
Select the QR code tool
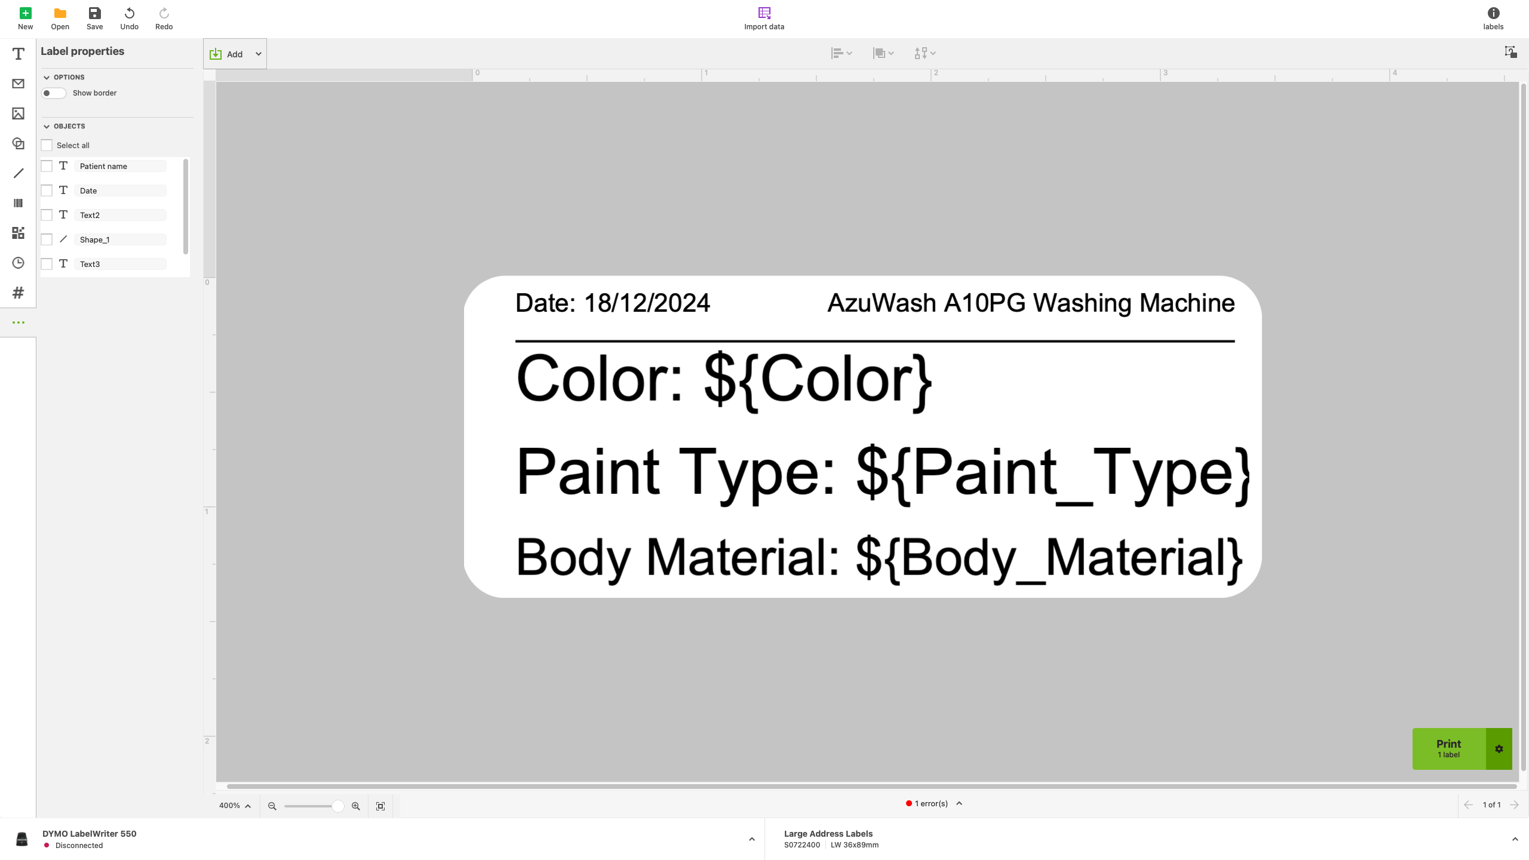click(18, 233)
